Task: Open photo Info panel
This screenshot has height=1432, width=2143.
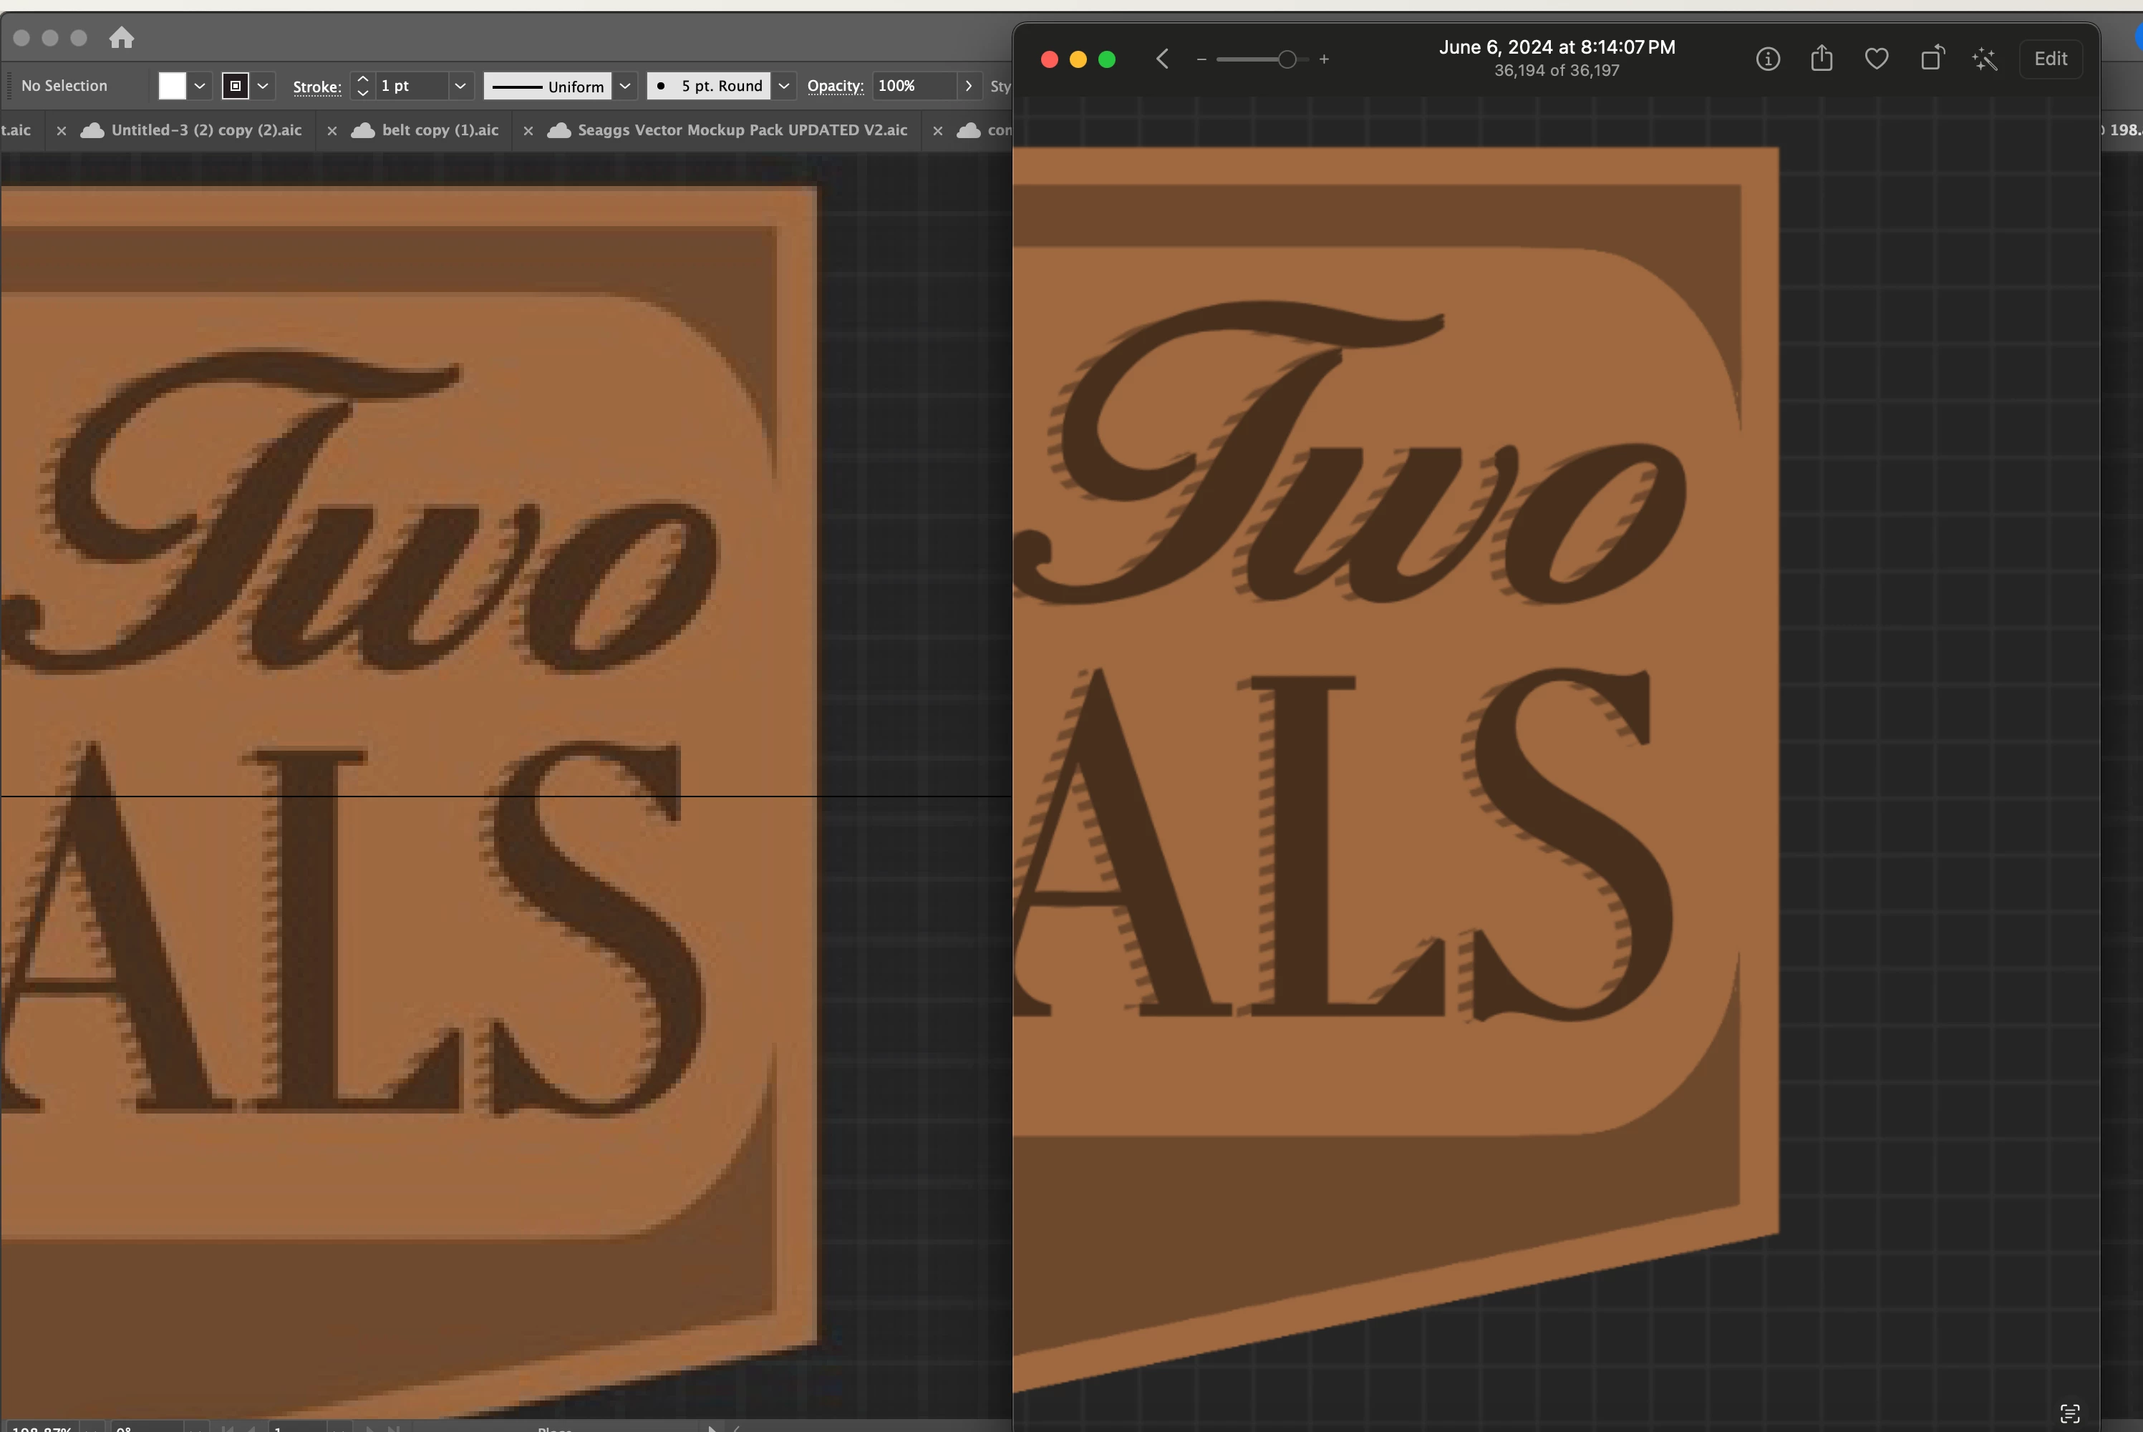Action: pyautogui.click(x=1768, y=59)
